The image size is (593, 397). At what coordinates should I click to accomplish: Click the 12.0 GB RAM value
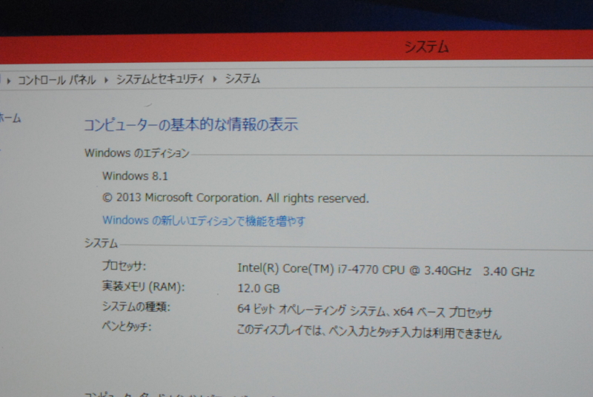[259, 289]
